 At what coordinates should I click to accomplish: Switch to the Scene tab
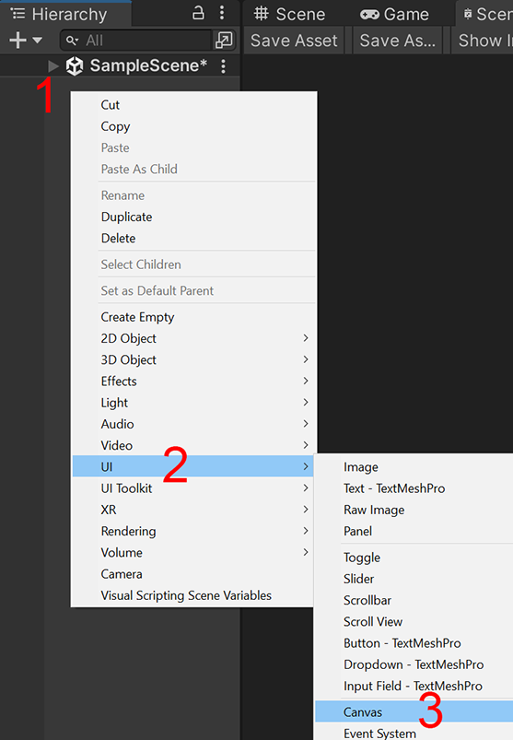tap(289, 14)
